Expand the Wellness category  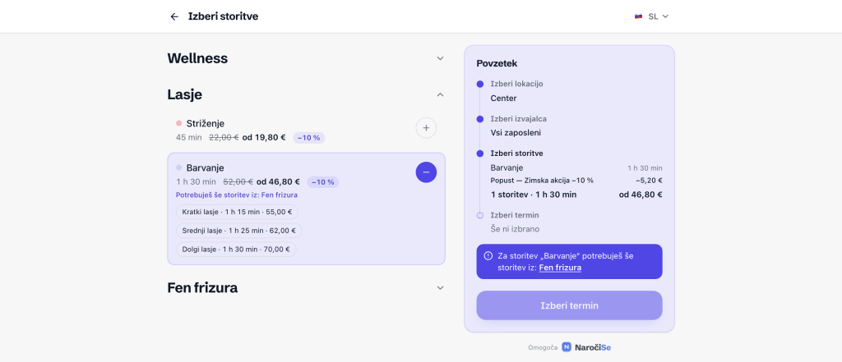[x=441, y=58]
